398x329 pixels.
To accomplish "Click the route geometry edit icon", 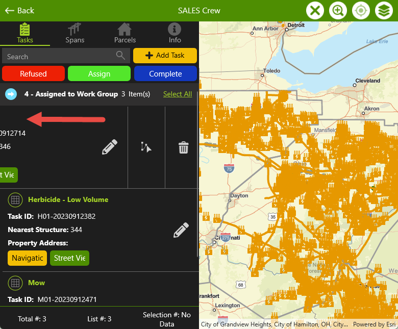I will tap(146, 147).
